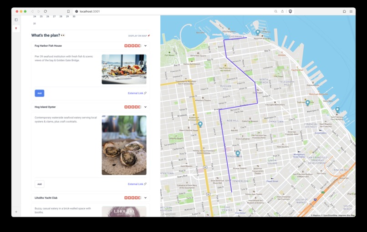Click the map marker at Tendernob
Screen dimensions: 367x232
(x=238, y=153)
